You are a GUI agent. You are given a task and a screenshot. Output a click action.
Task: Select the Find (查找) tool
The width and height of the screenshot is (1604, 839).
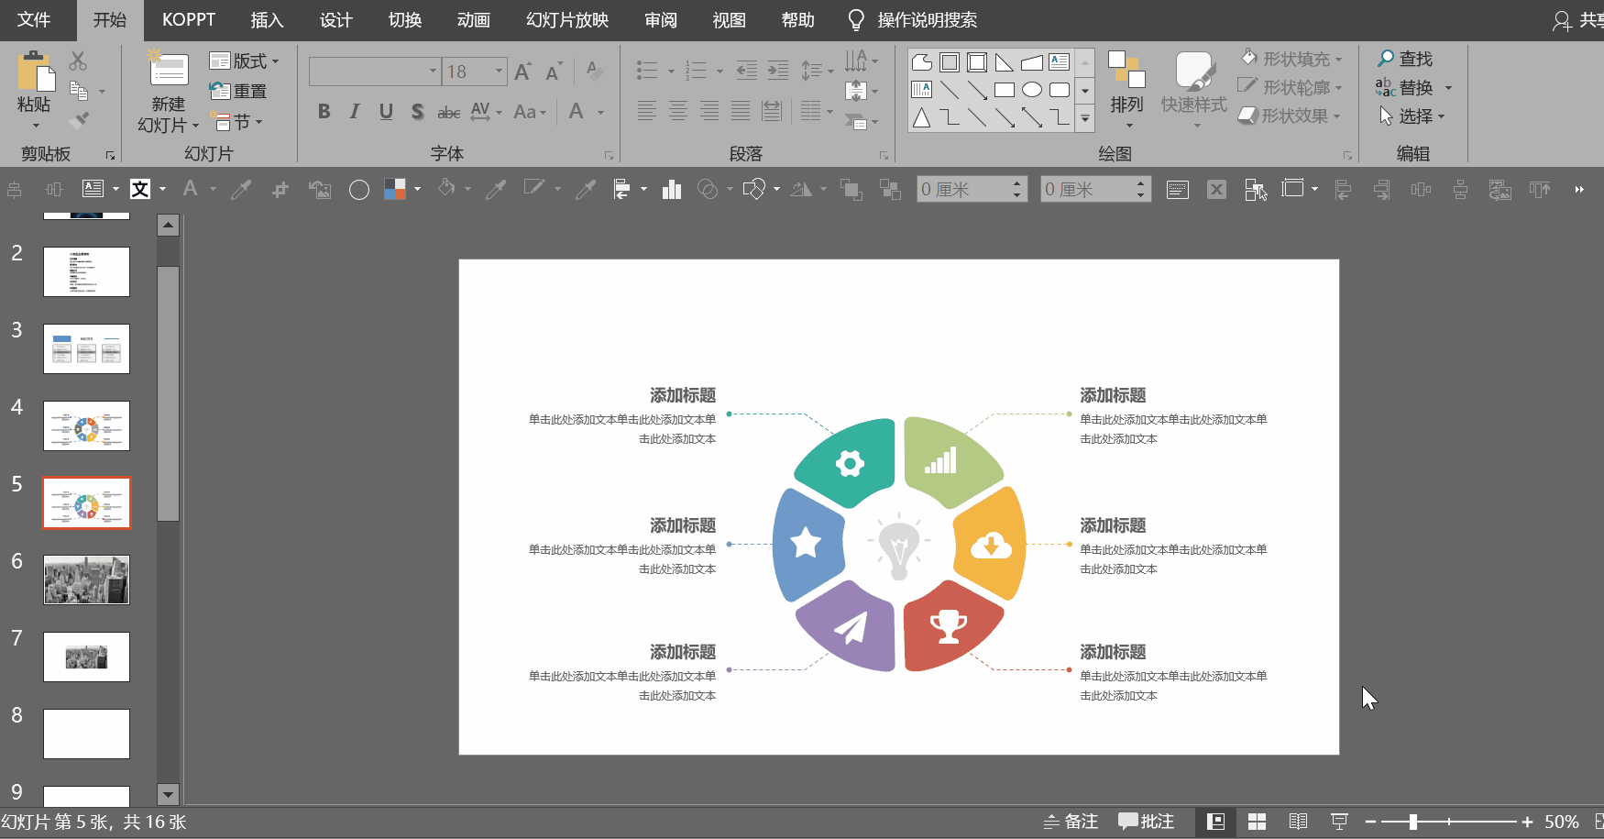click(1404, 59)
